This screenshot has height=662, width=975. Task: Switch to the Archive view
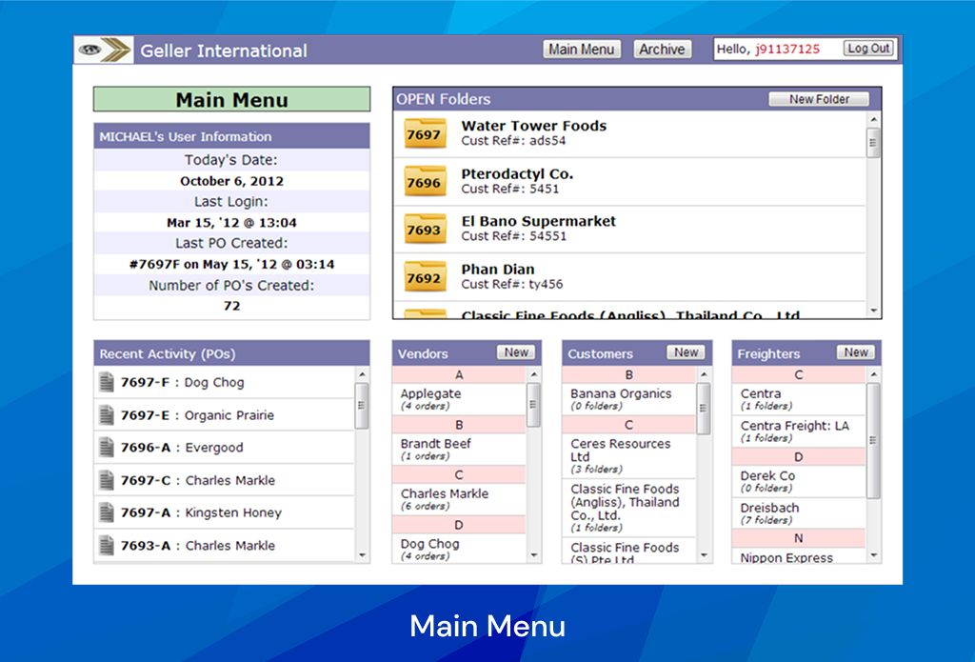coord(662,49)
